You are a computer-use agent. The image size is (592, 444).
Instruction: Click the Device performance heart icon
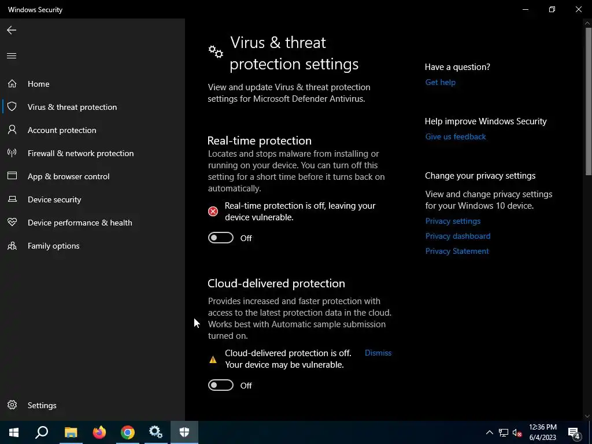(x=12, y=222)
